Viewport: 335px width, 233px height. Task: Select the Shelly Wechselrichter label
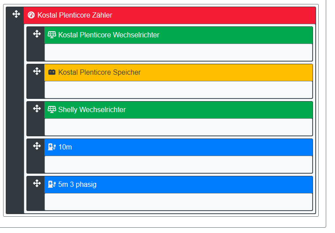[92, 109]
